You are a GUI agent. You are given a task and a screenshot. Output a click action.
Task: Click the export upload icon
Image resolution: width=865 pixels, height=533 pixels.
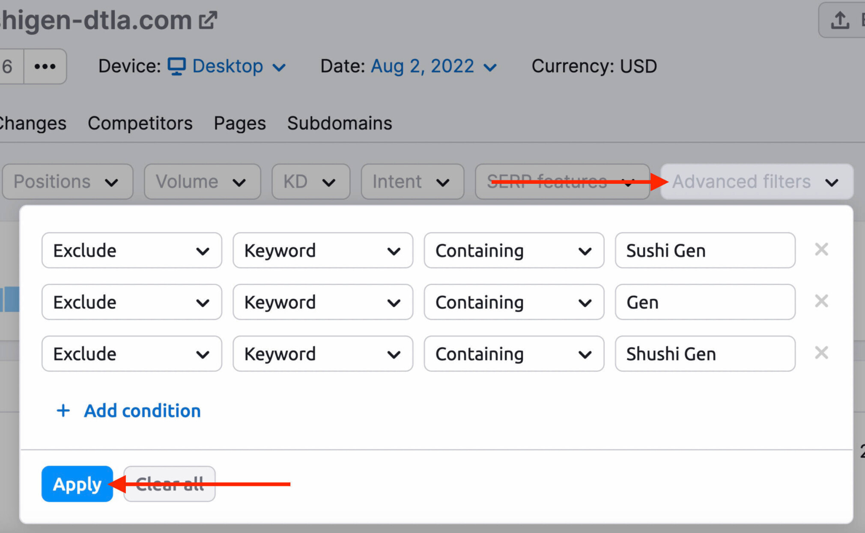click(840, 20)
